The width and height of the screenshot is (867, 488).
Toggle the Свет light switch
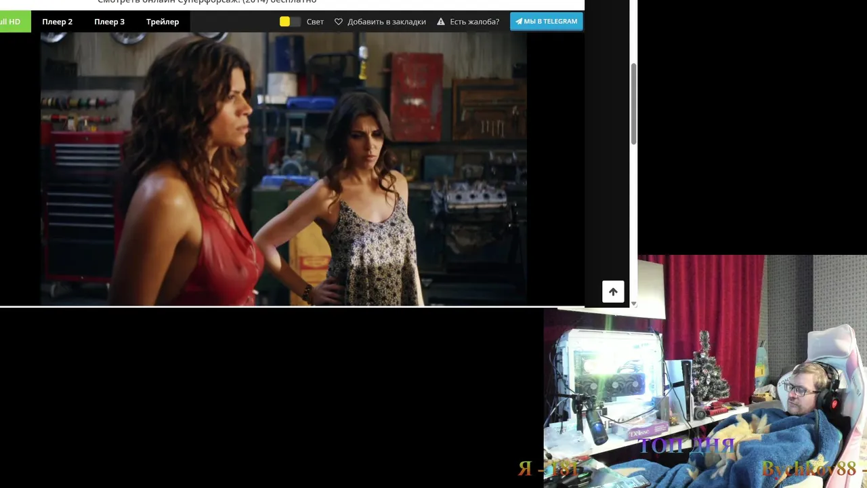[290, 22]
